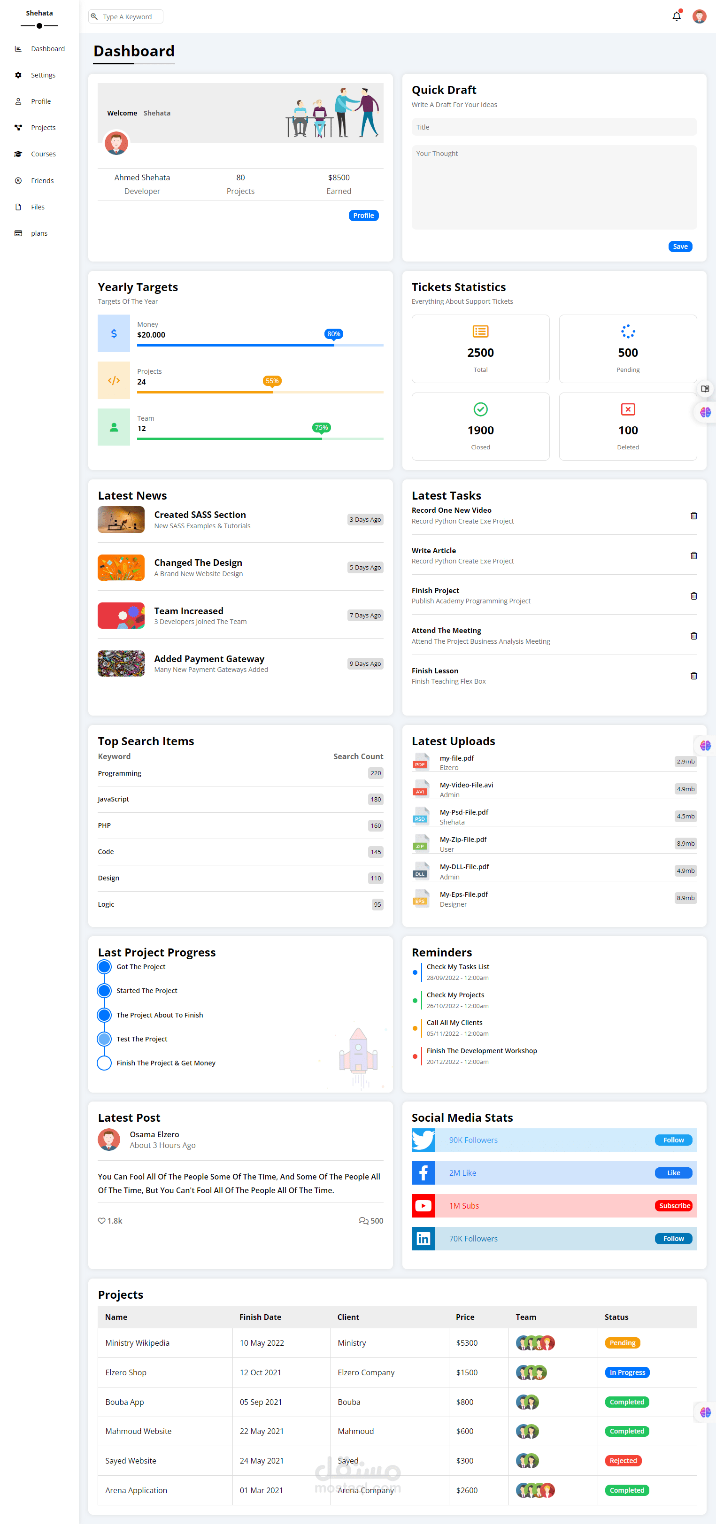Click the Ministry Wikipedia project name
This screenshot has width=716, height=1526.
click(x=138, y=1343)
